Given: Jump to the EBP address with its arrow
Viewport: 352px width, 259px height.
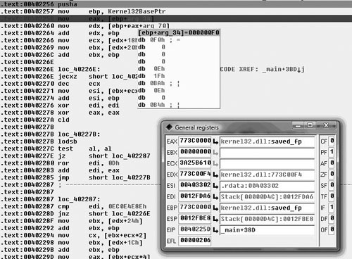Looking at the screenshot, I should 215,208.
